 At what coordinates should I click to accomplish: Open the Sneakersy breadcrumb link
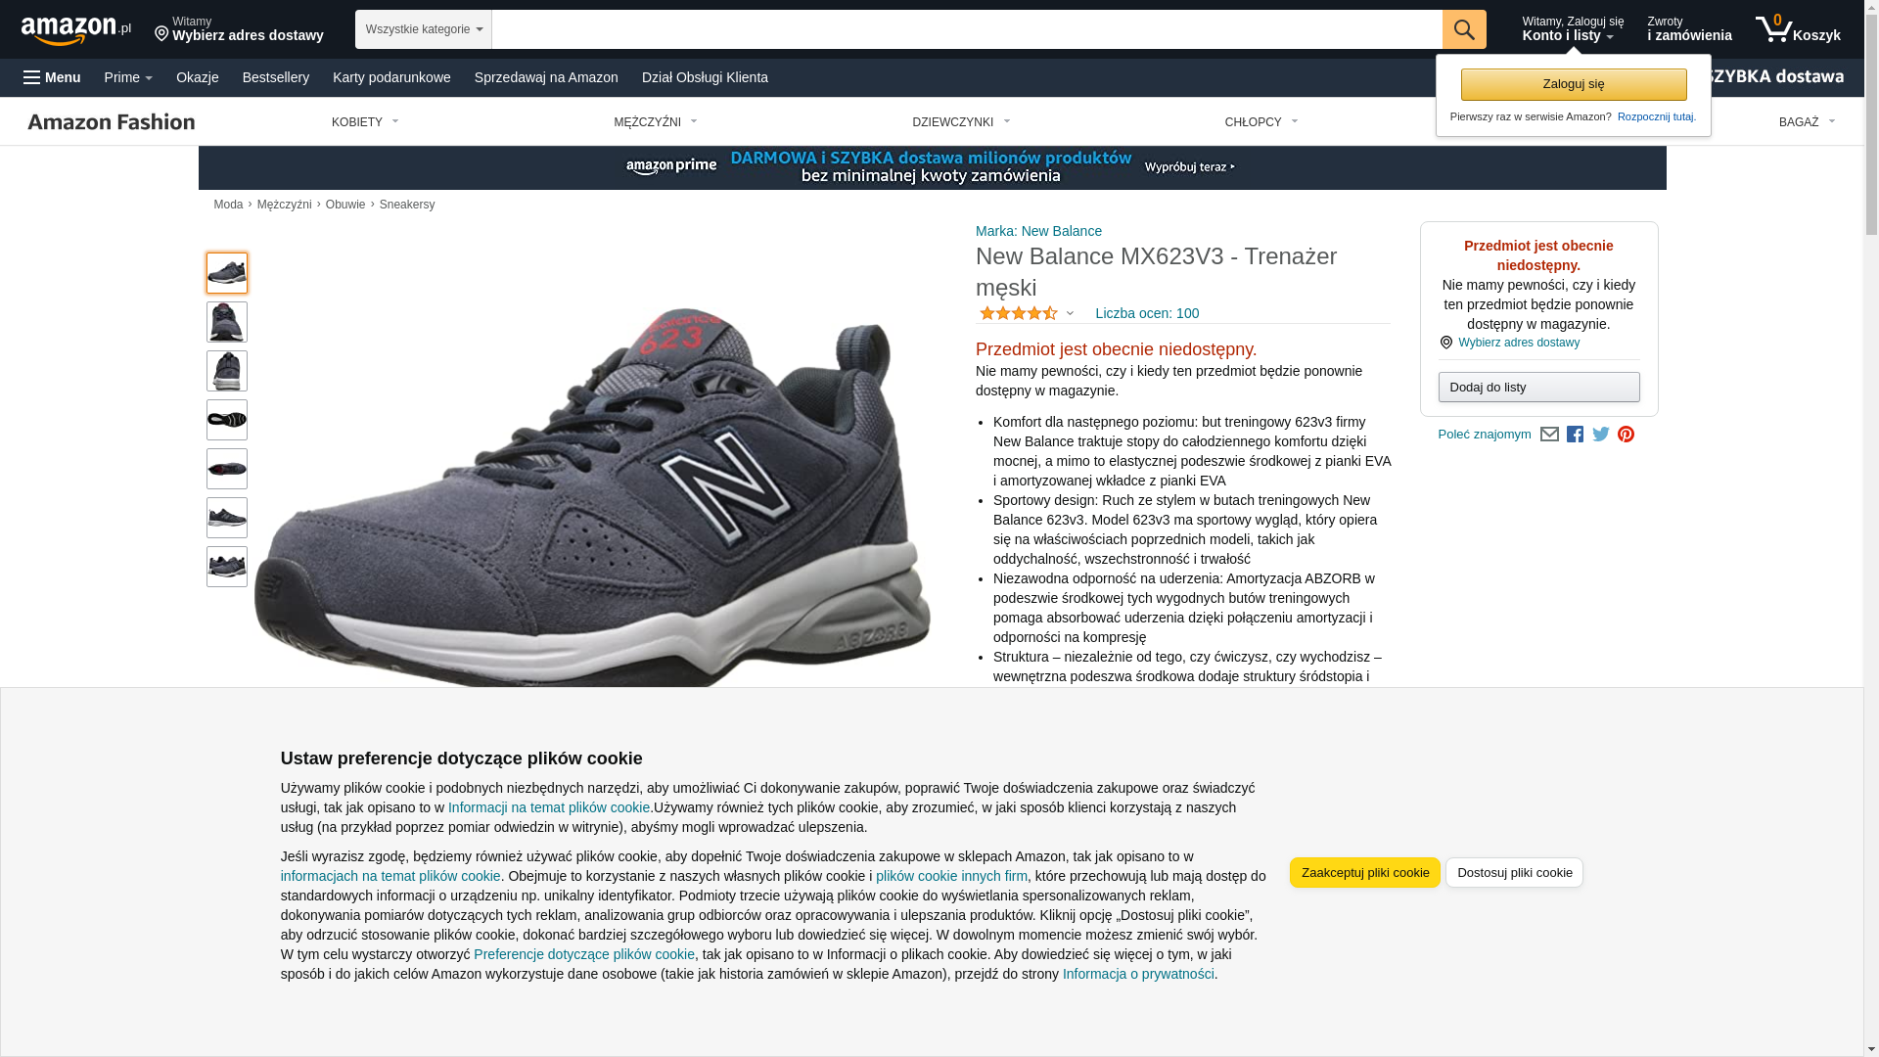pyautogui.click(x=407, y=205)
